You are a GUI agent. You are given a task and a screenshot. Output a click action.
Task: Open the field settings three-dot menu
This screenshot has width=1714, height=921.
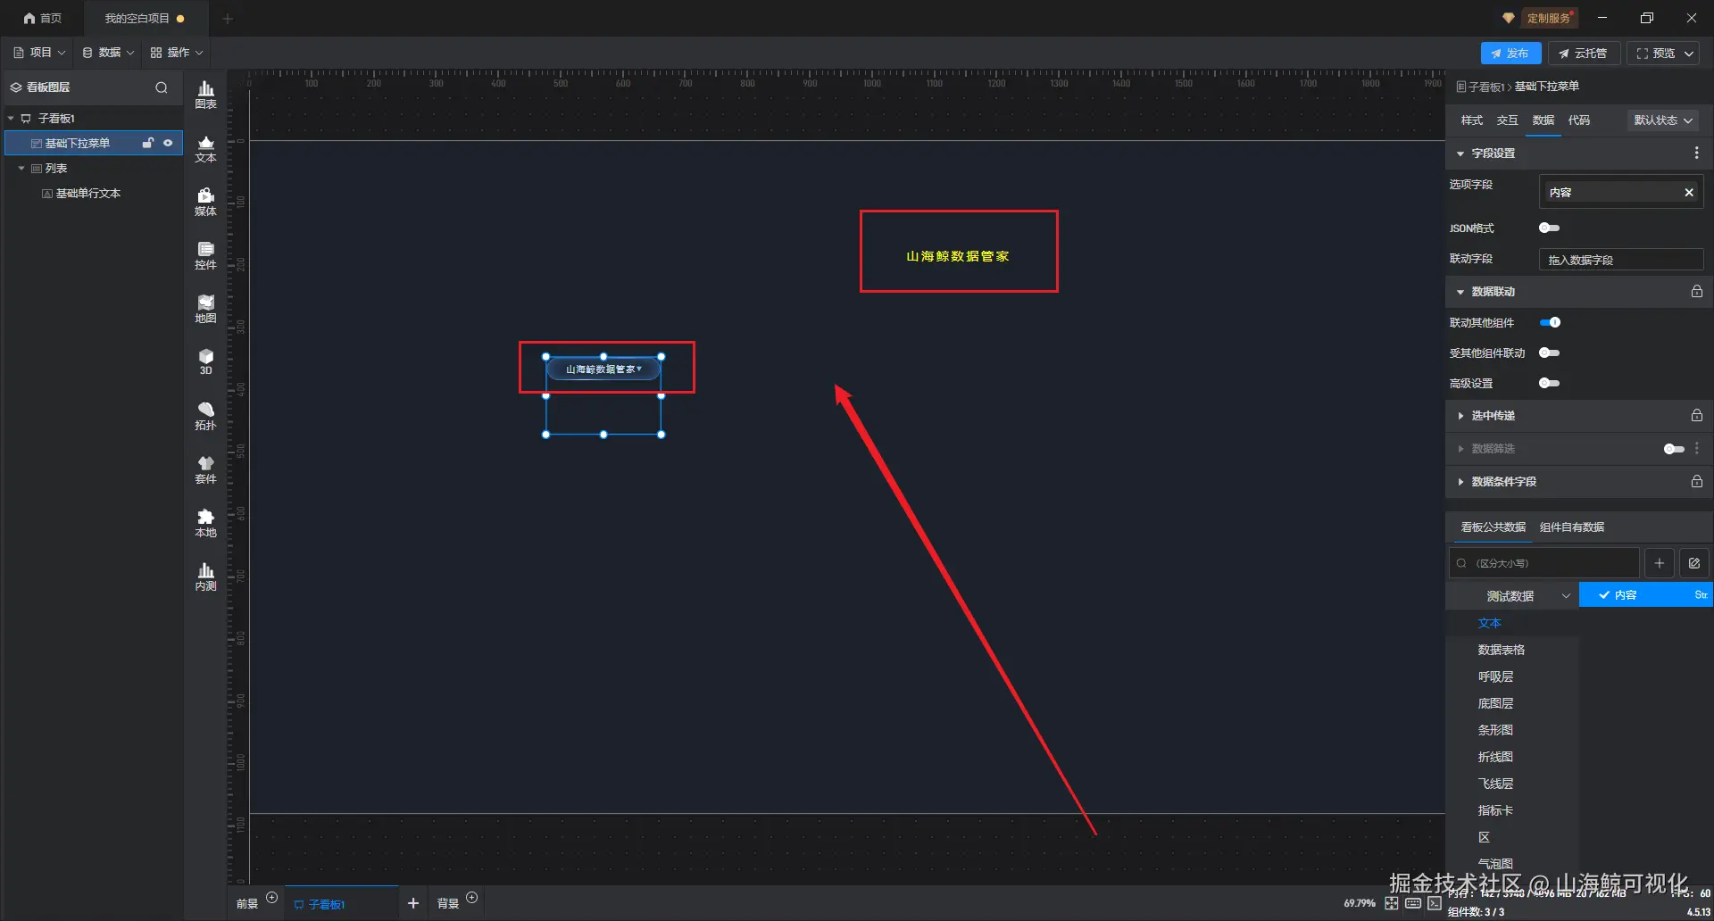coord(1696,153)
